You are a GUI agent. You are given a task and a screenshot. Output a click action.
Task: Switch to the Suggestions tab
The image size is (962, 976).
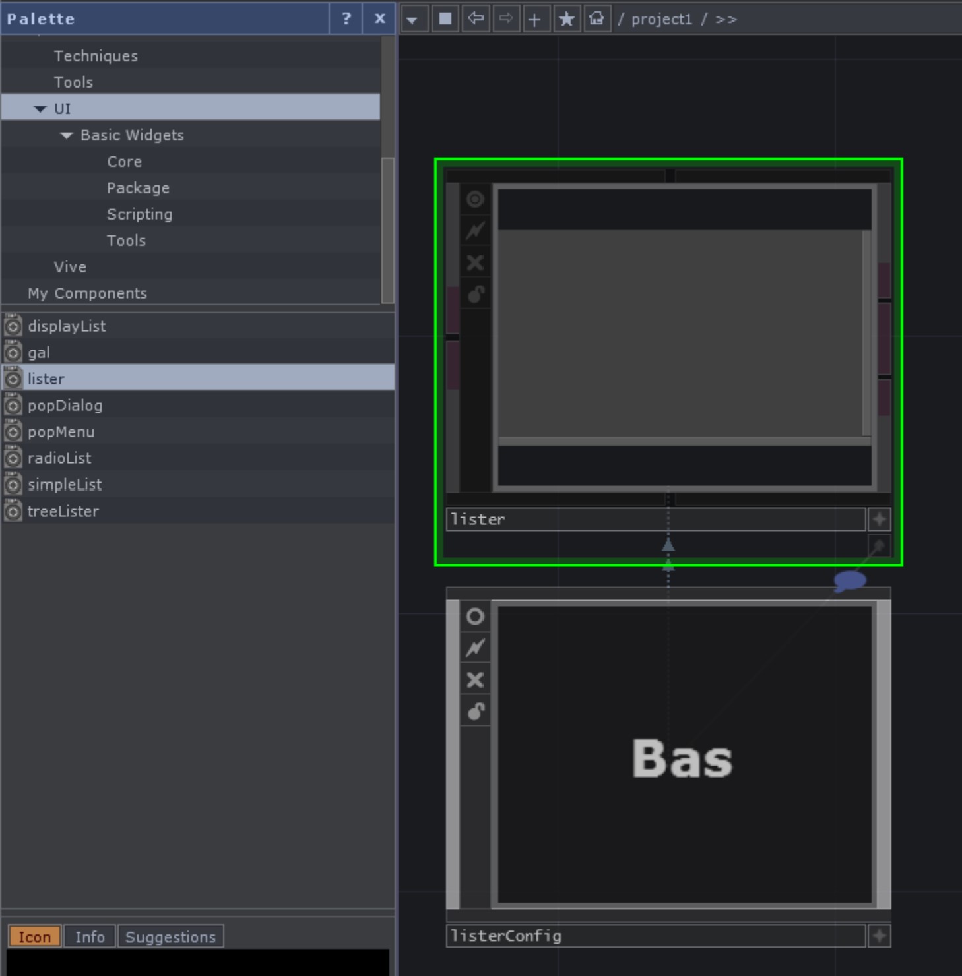[x=170, y=936]
